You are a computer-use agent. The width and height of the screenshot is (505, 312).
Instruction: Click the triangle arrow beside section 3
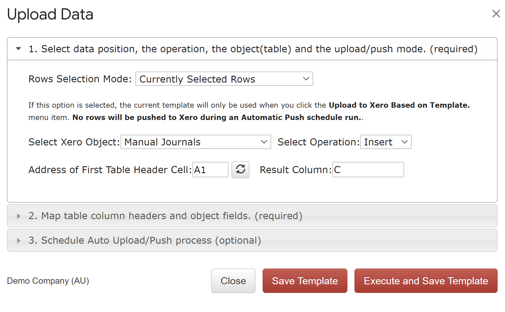click(x=19, y=240)
